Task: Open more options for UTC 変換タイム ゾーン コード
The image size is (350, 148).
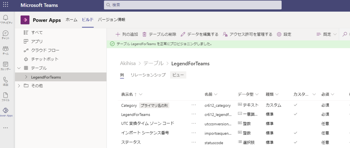Action: pos(194,123)
